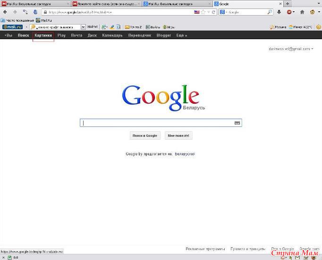Click the sun settings icon at toolbar right end
The height and width of the screenshot is (260, 322).
coord(319,27)
